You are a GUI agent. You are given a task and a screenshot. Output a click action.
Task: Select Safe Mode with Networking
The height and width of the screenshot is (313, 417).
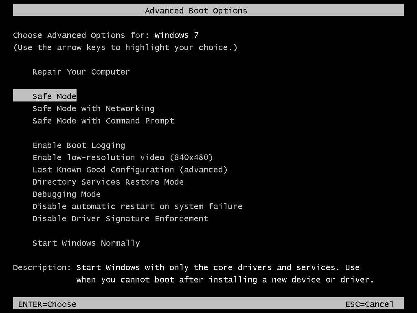(93, 109)
